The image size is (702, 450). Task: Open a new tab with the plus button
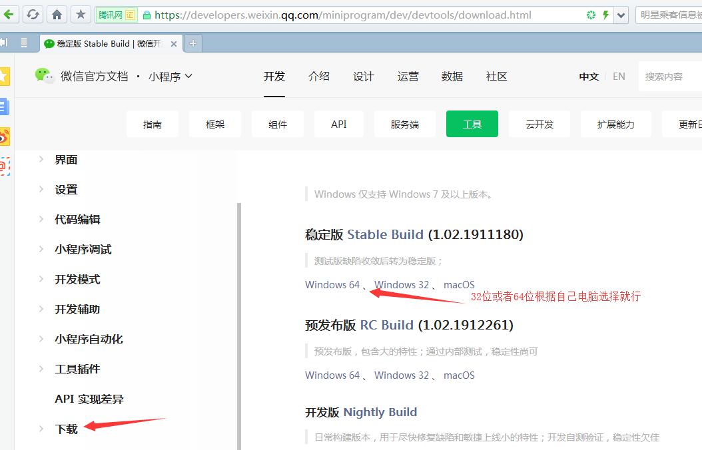(193, 43)
